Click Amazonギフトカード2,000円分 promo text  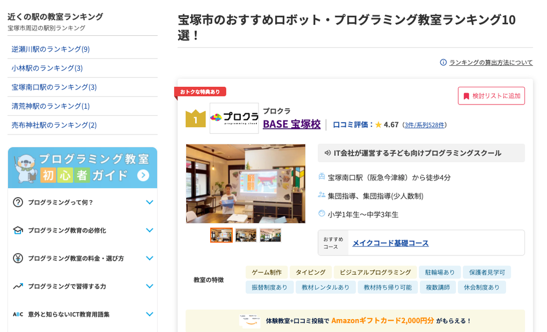(x=383, y=321)
